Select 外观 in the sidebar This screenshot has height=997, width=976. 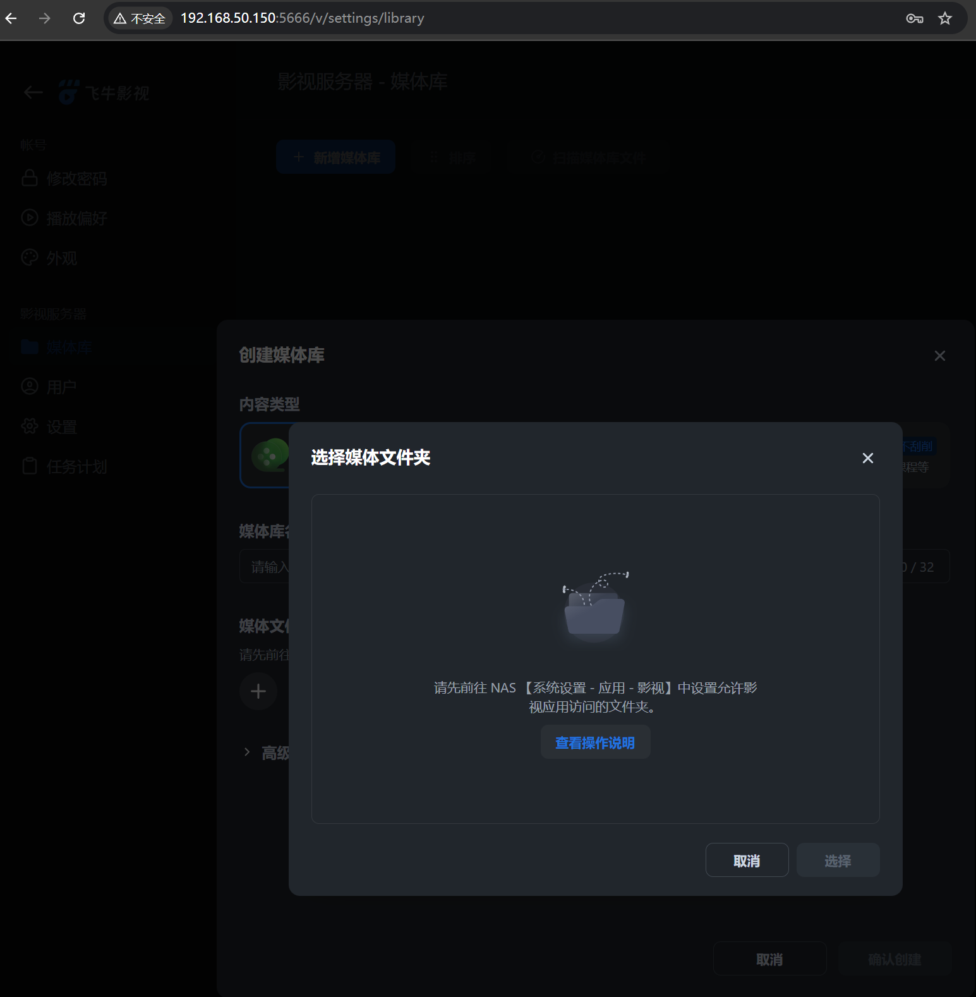49,258
